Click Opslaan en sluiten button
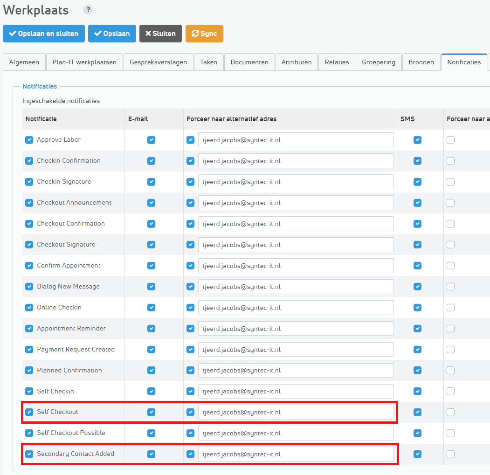490x475 pixels. pyautogui.click(x=44, y=34)
